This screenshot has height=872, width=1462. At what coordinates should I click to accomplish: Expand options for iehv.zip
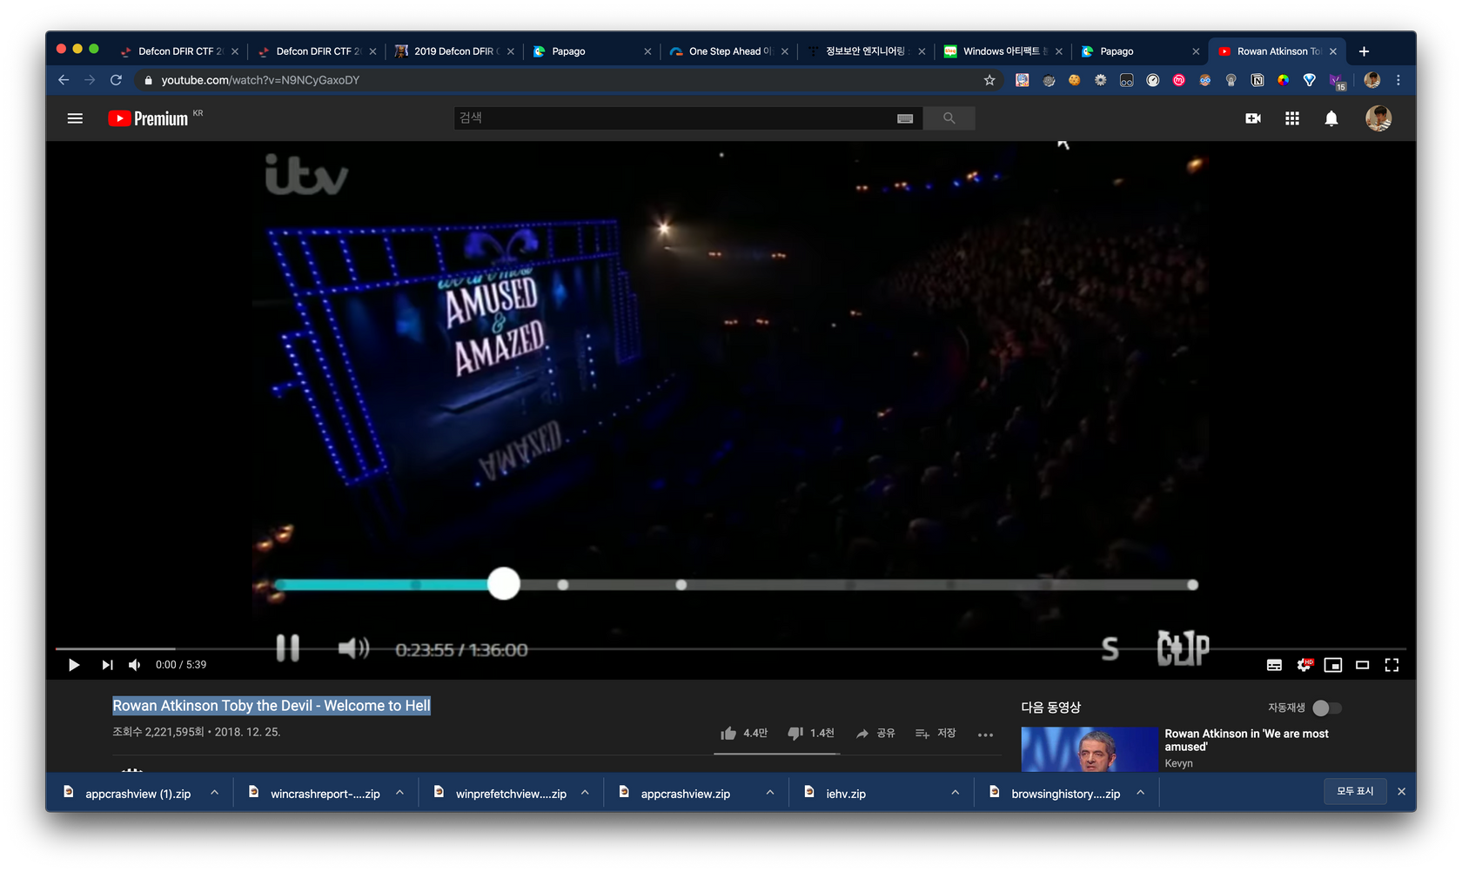tap(956, 793)
